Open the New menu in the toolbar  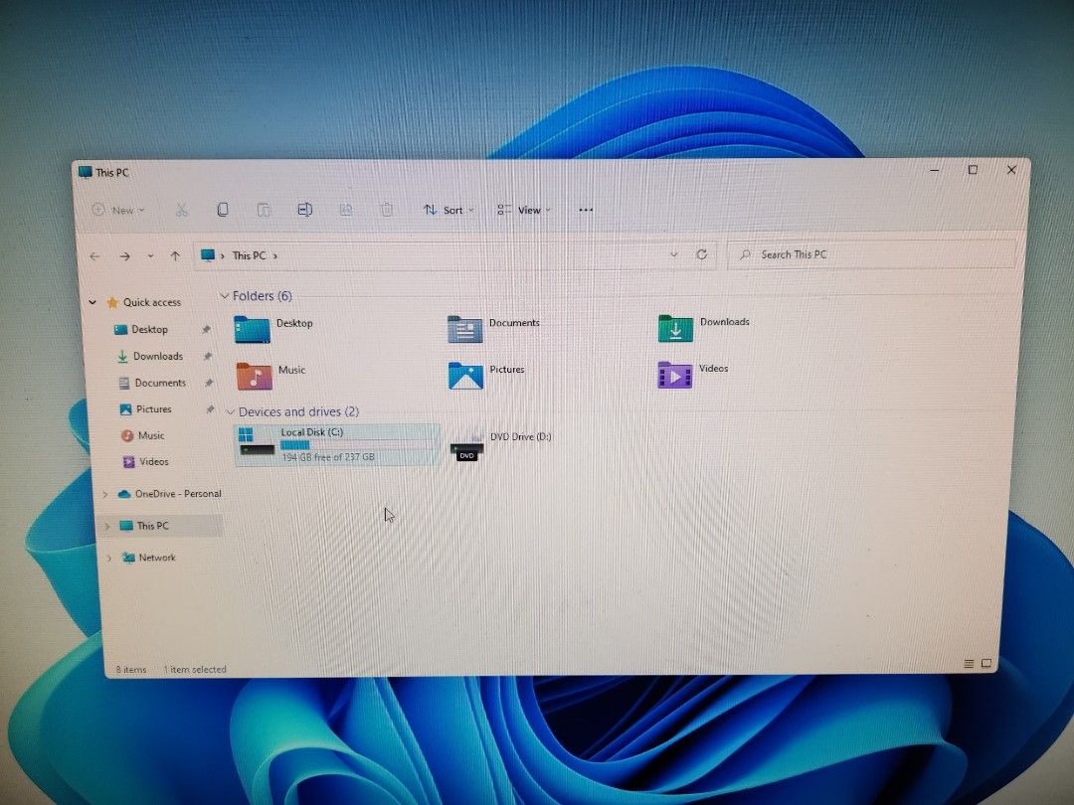click(118, 210)
